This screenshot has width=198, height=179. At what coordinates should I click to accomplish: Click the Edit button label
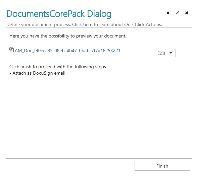pyautogui.click(x=161, y=53)
